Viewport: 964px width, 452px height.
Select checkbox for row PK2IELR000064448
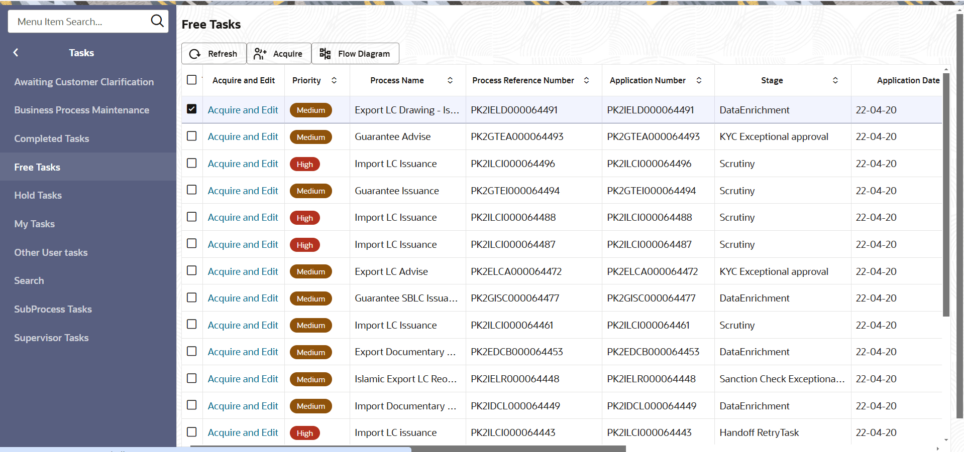(x=191, y=378)
